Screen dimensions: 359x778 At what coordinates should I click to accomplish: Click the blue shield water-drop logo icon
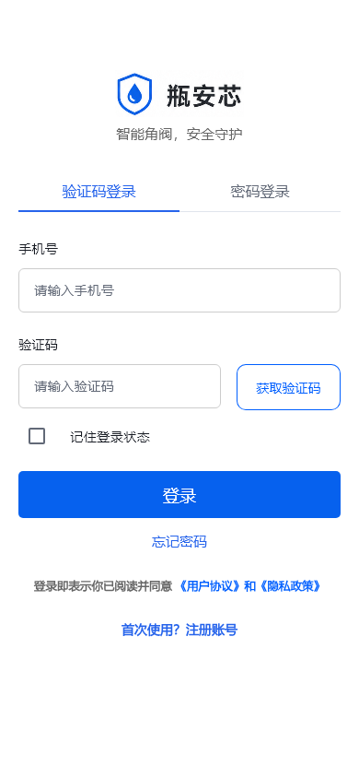(134, 94)
